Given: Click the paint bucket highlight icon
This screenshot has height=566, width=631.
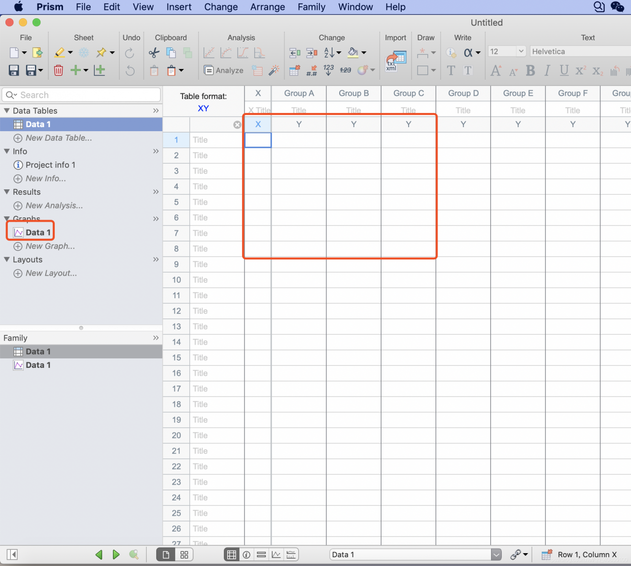Looking at the screenshot, I should coord(353,53).
